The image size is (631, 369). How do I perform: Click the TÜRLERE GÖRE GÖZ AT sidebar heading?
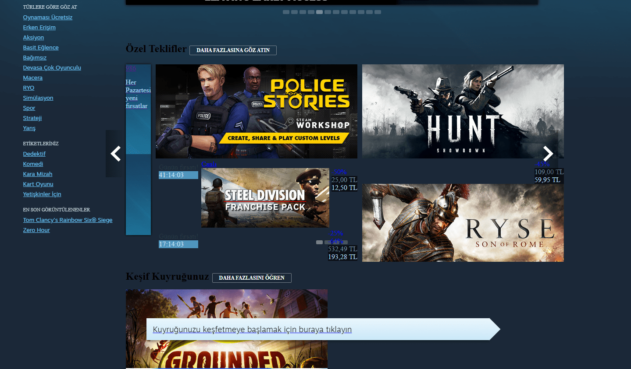50,7
